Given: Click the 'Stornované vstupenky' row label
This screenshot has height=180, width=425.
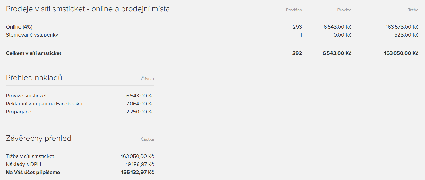Looking at the screenshot, I should (32, 35).
